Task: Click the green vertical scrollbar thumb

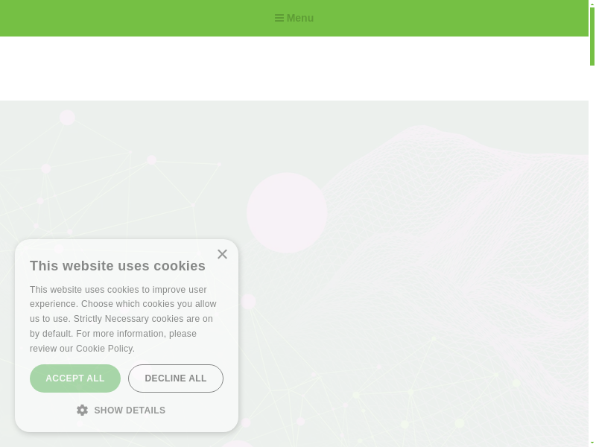Action: 592,36
